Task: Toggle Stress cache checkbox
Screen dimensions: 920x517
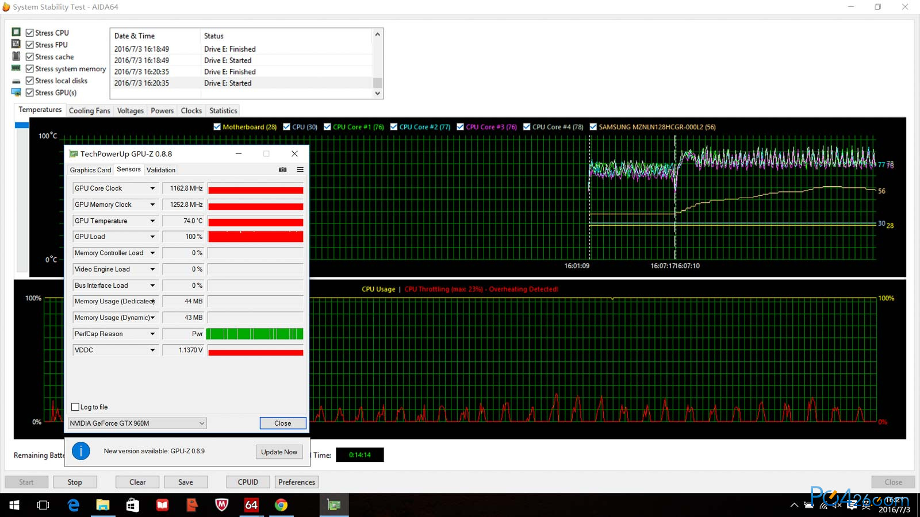Action: (x=29, y=57)
